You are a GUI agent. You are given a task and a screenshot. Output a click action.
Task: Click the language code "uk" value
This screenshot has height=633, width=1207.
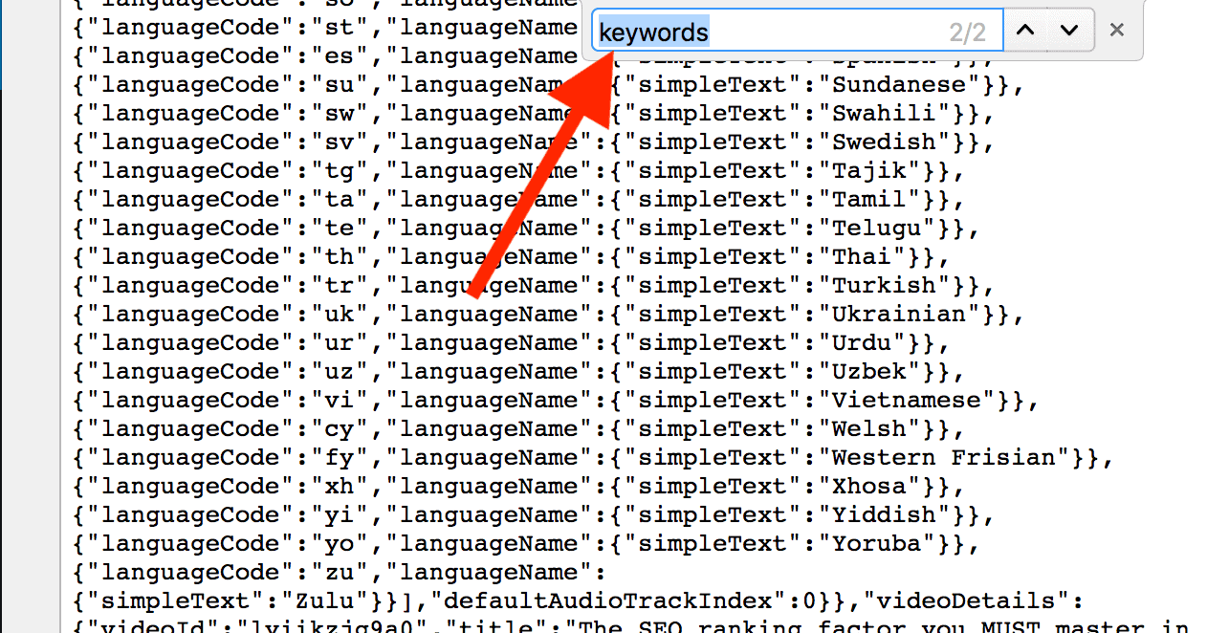pyautogui.click(x=341, y=314)
